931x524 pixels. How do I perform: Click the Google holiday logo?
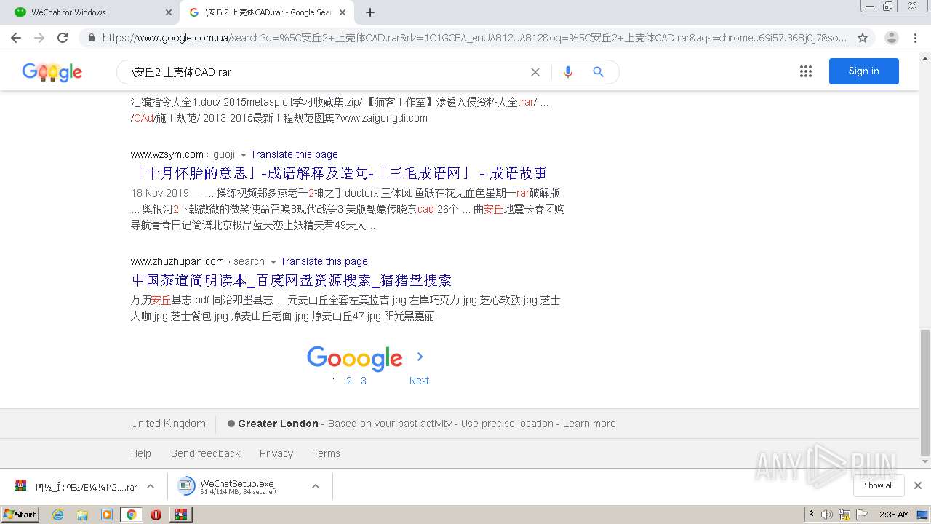point(52,72)
